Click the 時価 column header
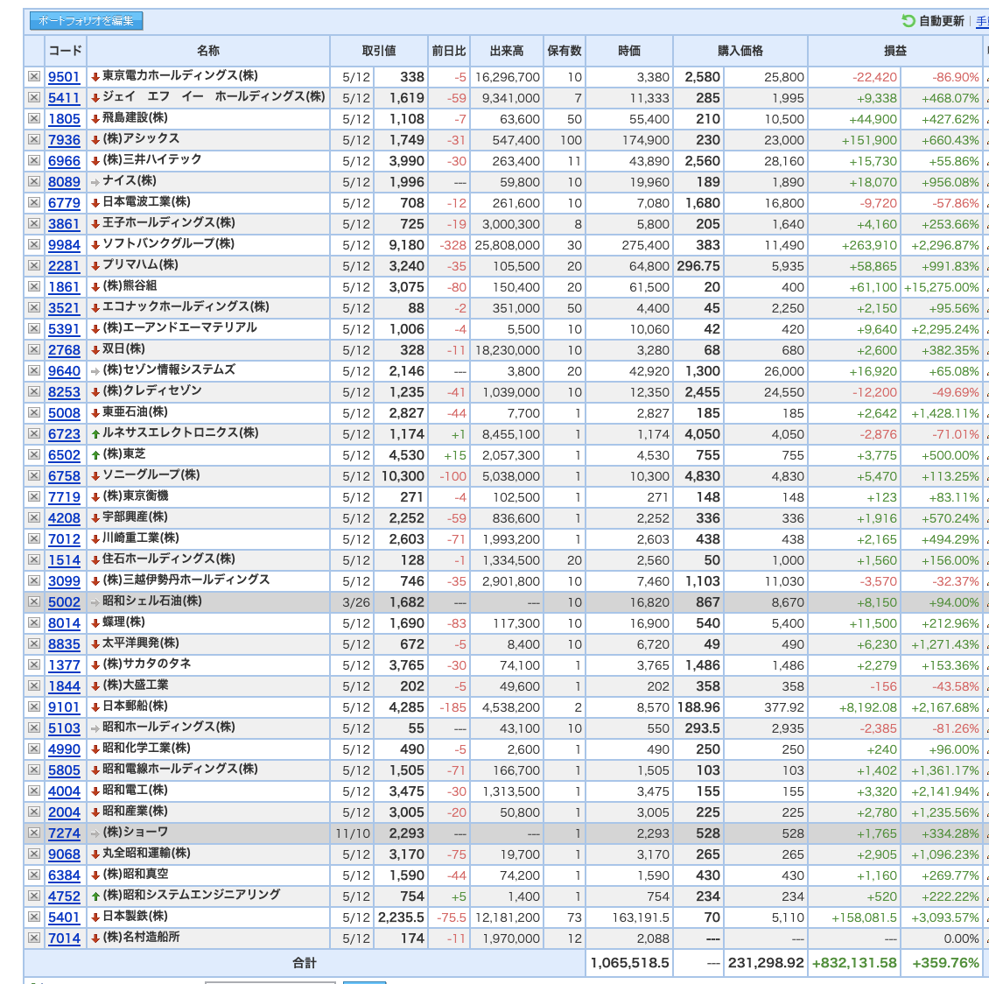Viewport: 989px width, 984px height. tap(629, 51)
